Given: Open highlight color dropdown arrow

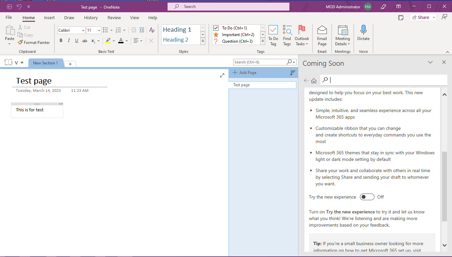Looking at the screenshot, I should 114,41.
